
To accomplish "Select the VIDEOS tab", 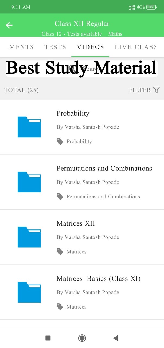I will [x=90, y=47].
